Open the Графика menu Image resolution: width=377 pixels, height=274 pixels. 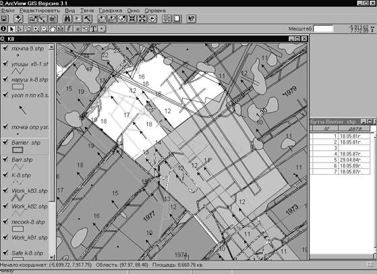coord(111,11)
